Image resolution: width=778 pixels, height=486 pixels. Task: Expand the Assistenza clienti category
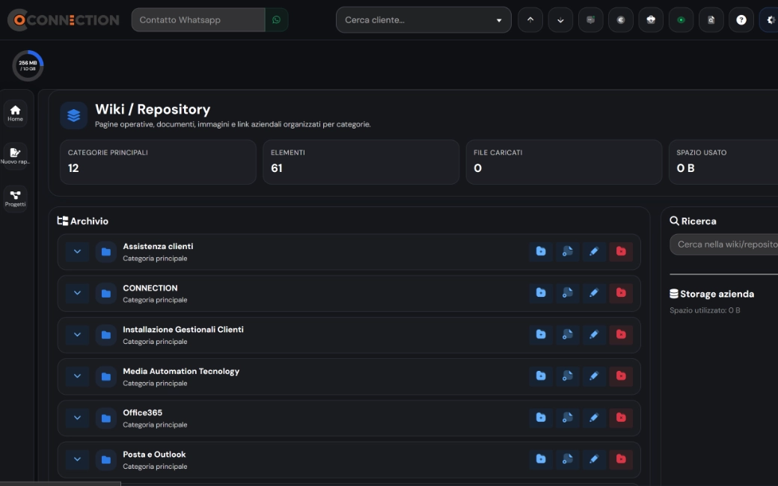tap(77, 252)
